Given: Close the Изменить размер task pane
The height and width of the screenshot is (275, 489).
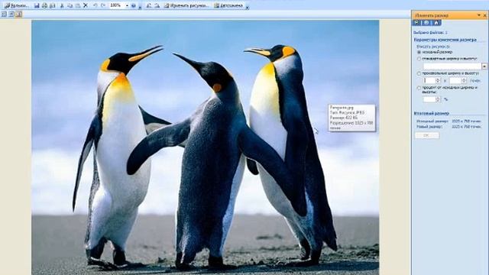Looking at the screenshot, I should click(485, 15).
